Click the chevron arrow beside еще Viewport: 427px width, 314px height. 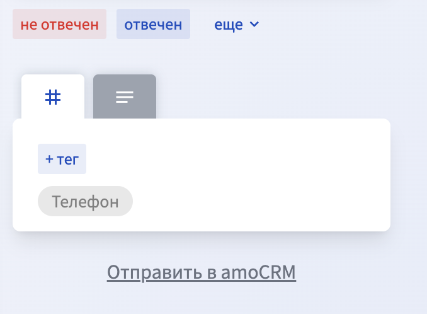[254, 25]
